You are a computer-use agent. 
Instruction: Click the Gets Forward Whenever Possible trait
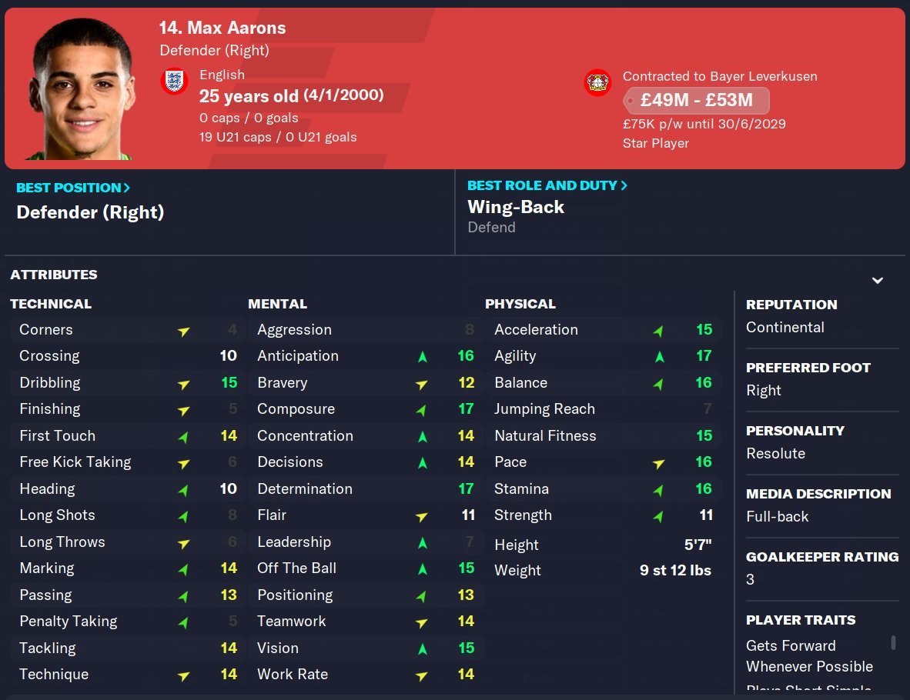[809, 656]
